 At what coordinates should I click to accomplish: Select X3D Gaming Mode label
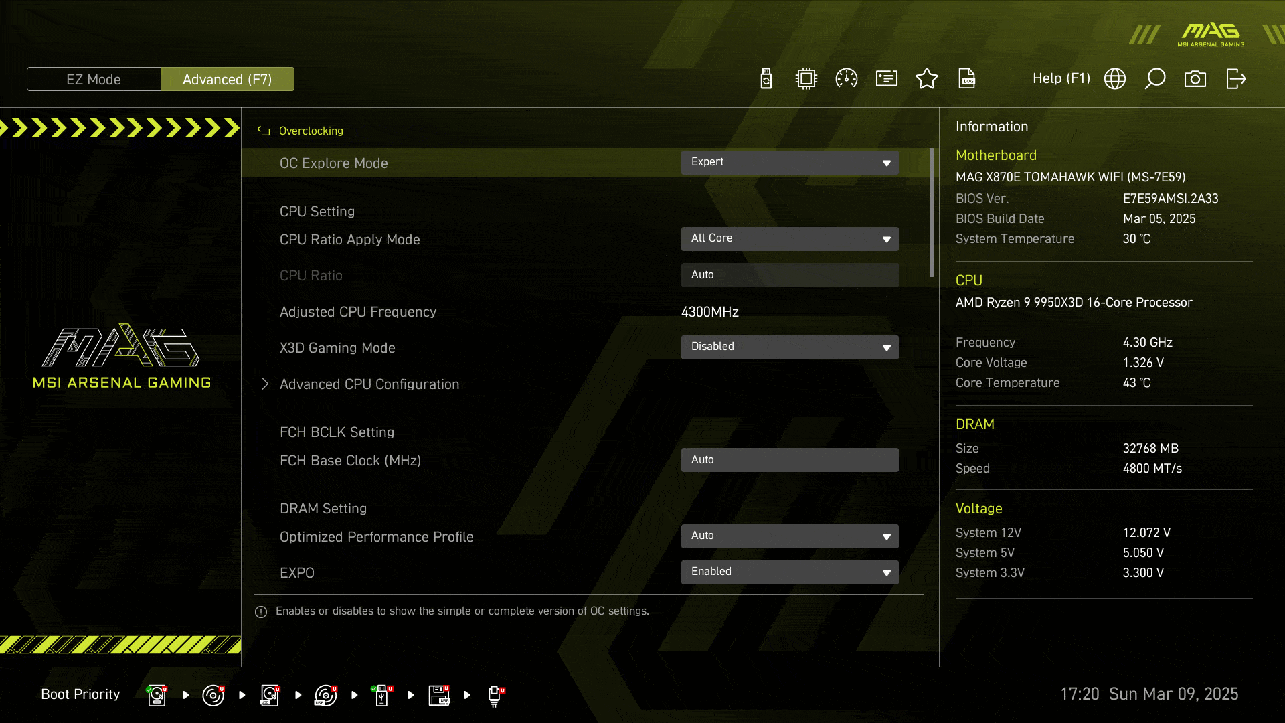tap(337, 348)
